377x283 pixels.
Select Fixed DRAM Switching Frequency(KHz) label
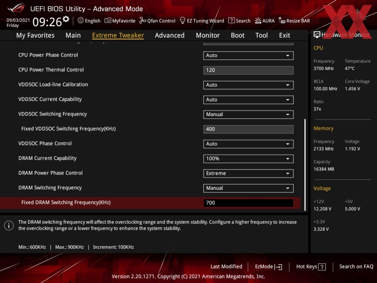[x=66, y=203]
